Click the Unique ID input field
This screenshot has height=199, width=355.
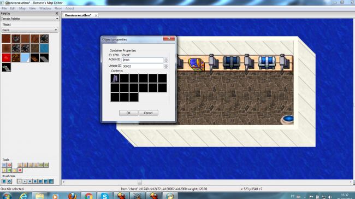143,66
